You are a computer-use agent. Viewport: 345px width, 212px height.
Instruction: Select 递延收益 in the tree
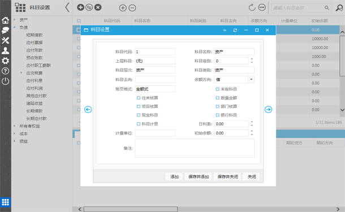[x=34, y=103]
